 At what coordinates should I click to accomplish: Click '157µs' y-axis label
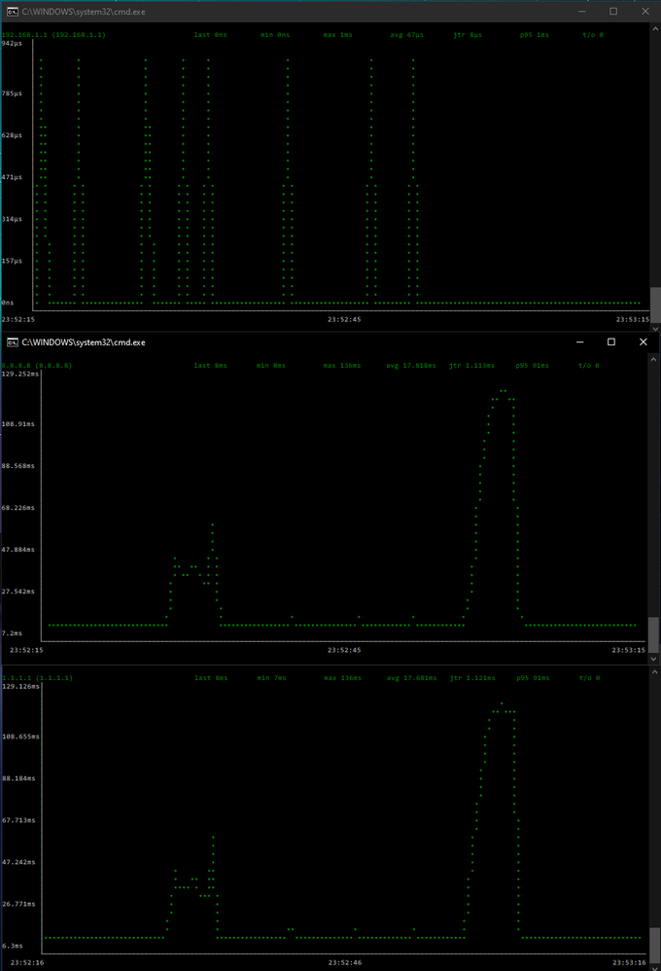tap(12, 261)
